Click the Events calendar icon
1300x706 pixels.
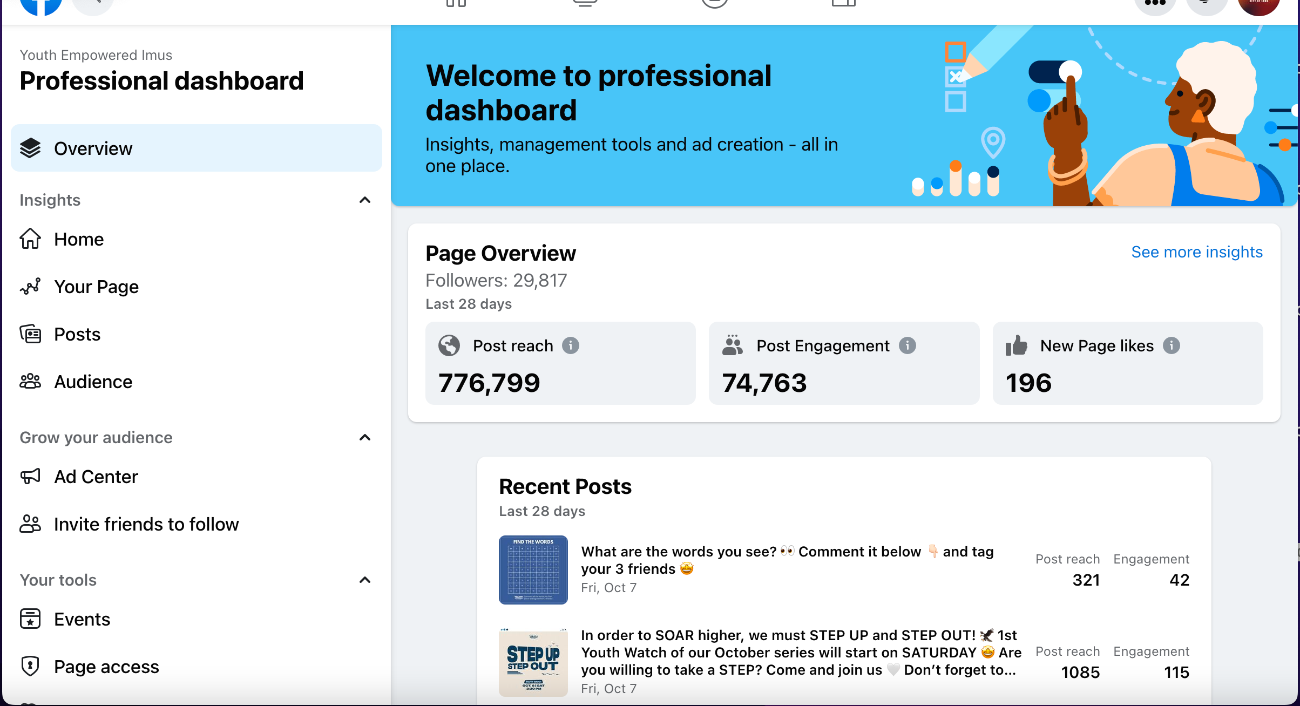pos(30,619)
